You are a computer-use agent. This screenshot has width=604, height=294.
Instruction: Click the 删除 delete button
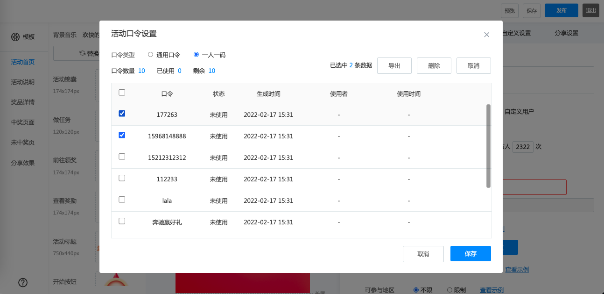pyautogui.click(x=434, y=66)
